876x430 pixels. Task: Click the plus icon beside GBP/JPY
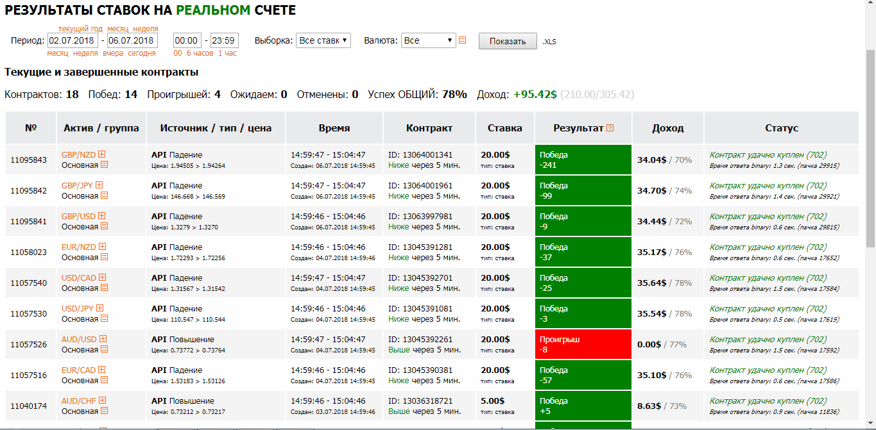(99, 185)
